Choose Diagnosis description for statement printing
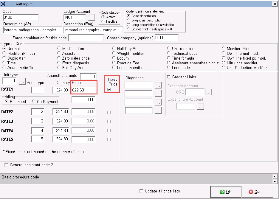 [x=128, y=20]
